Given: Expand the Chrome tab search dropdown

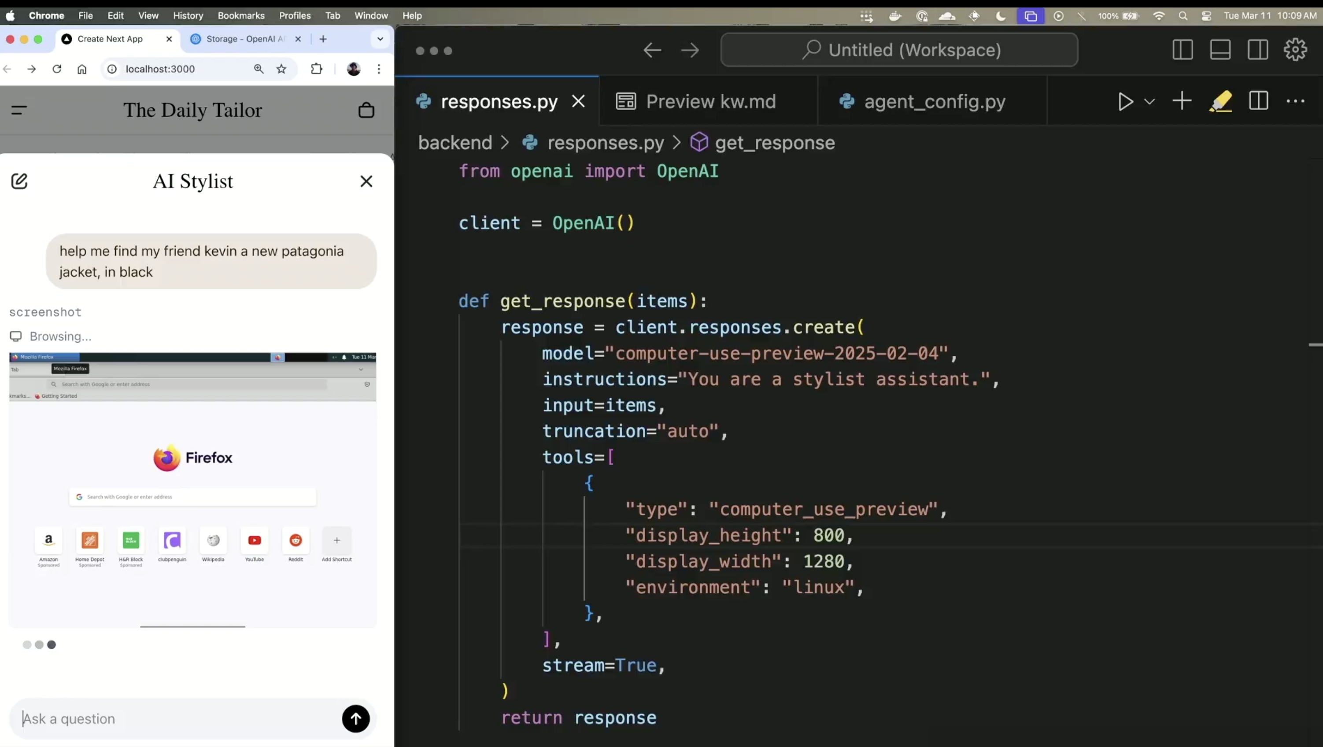Looking at the screenshot, I should tap(380, 39).
